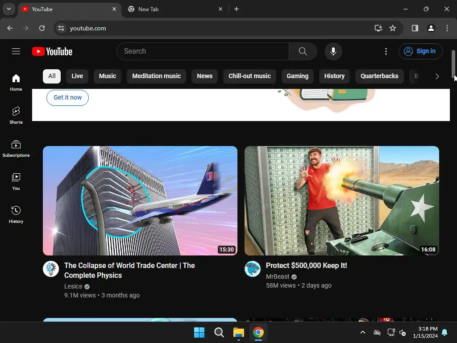Viewport: 457px width, 343px height.
Task: Start voice search with microphone icon
Action: [333, 51]
